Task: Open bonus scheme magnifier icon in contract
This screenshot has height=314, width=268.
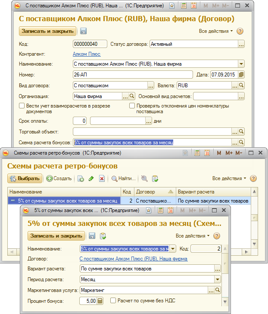Action: 241,143
